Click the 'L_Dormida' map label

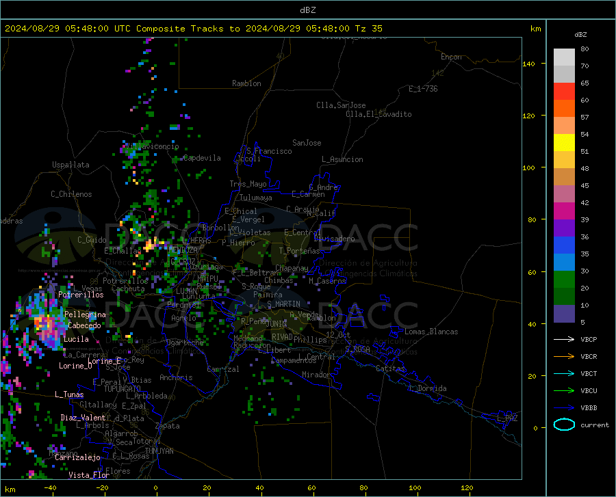(x=428, y=388)
